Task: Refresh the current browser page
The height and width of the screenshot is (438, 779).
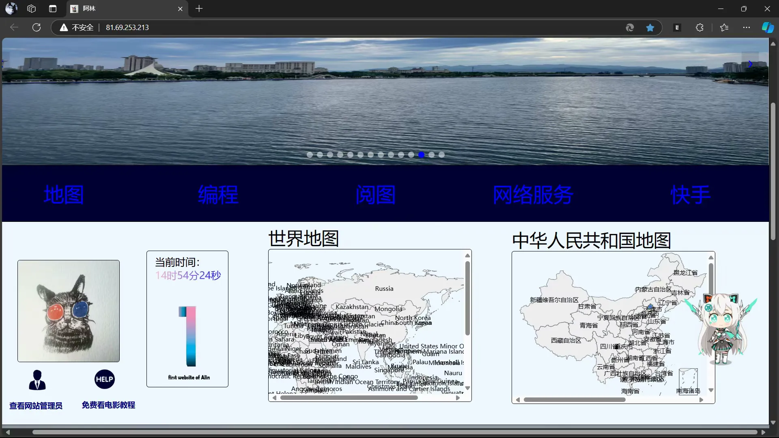Action: pos(37,28)
